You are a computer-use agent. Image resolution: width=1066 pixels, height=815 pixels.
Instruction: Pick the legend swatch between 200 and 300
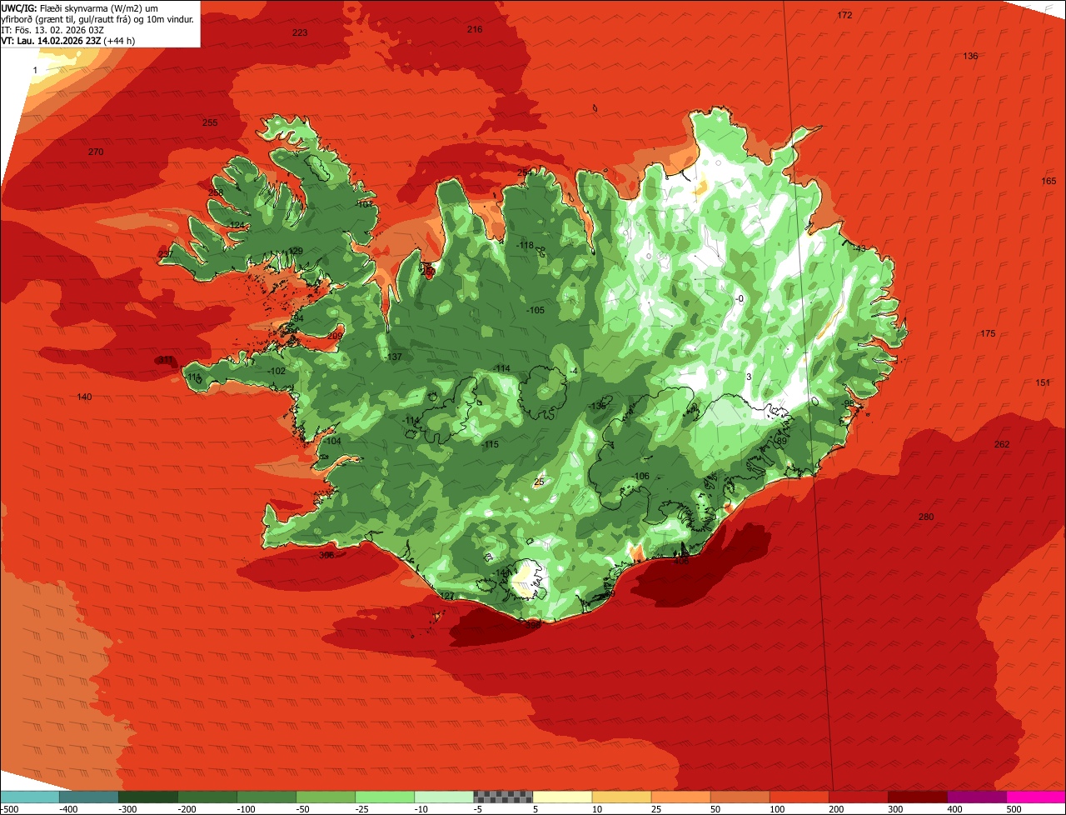pyautogui.click(x=858, y=797)
